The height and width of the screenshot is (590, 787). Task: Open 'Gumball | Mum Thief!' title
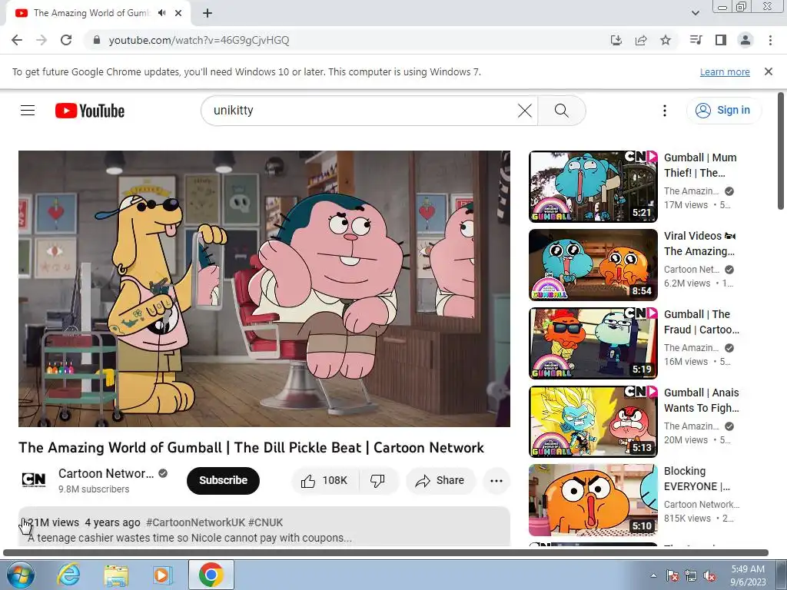(x=700, y=165)
